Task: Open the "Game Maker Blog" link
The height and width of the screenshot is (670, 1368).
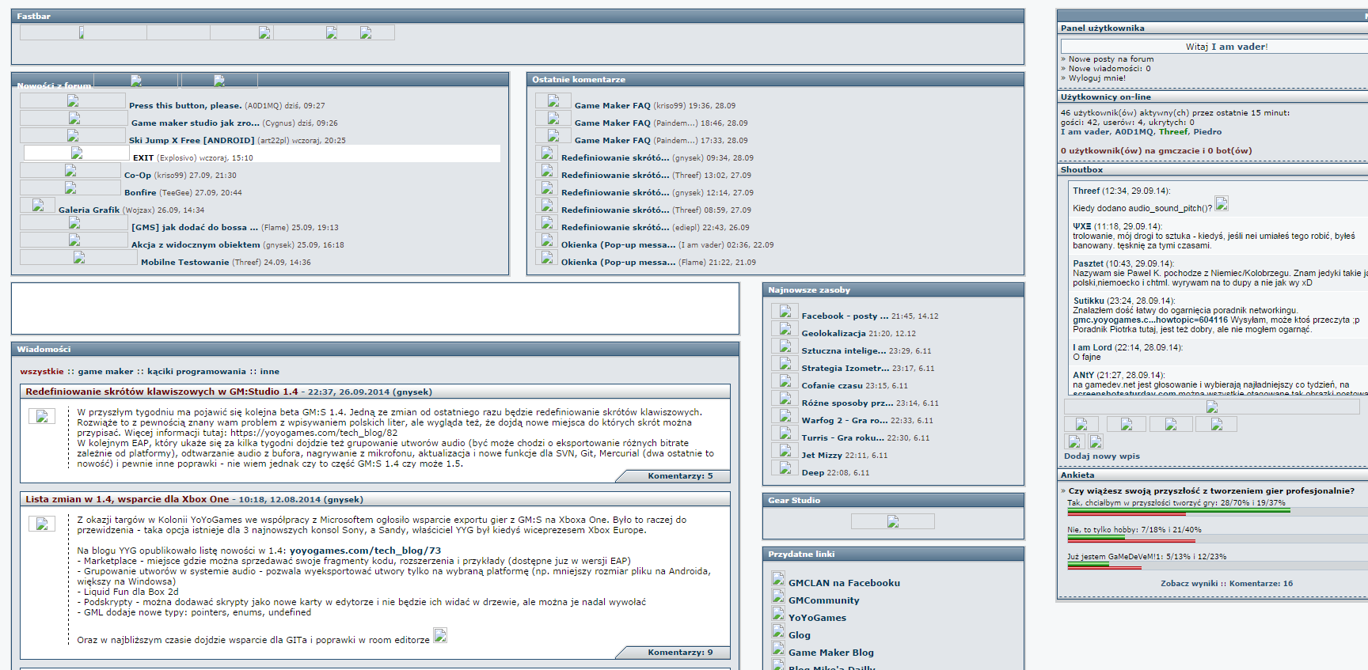Action: (831, 653)
